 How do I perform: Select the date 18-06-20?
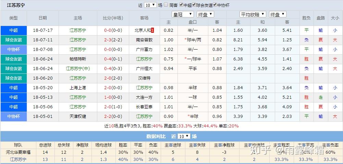pos(42,78)
